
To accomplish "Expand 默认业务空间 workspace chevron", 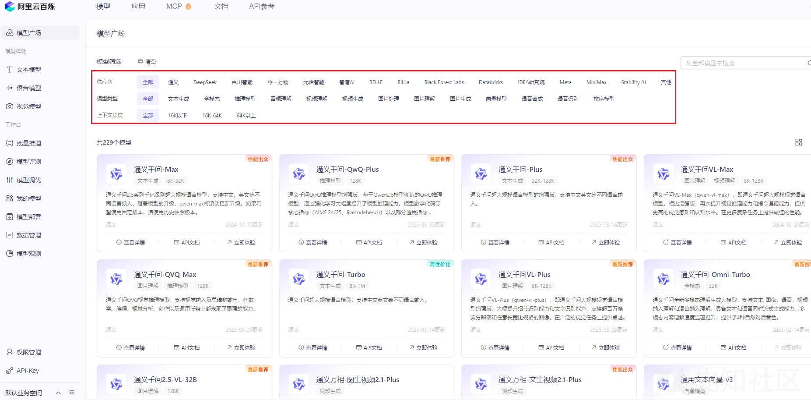I will (58, 393).
